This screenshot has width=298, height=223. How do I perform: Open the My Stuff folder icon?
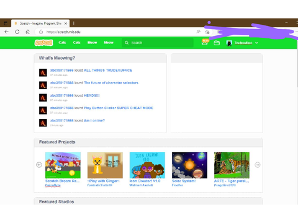pyautogui.click(x=217, y=43)
